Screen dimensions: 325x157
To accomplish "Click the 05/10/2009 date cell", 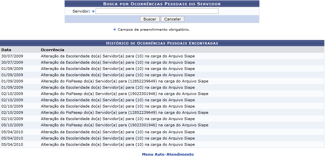I will [12, 125].
